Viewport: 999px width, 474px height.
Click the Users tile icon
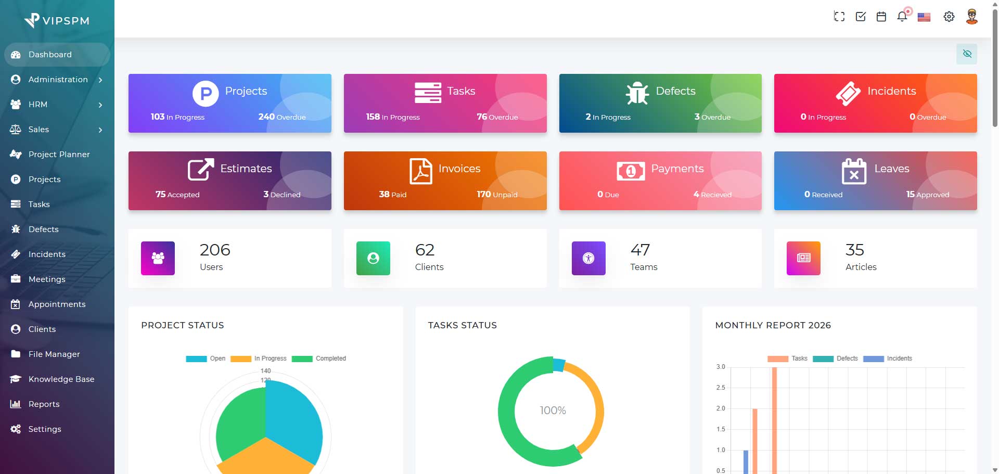point(158,258)
